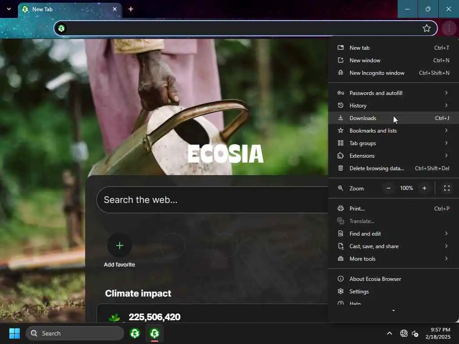Choose New window from the menu
This screenshot has height=344, width=459.
coord(394,60)
